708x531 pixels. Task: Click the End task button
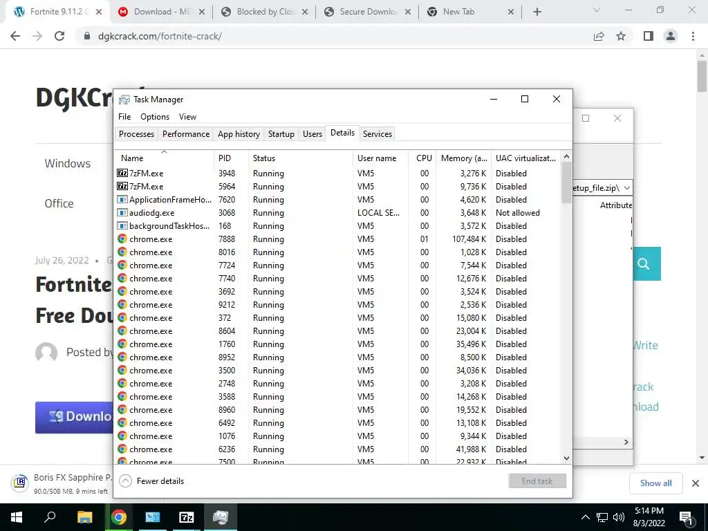pyautogui.click(x=537, y=481)
